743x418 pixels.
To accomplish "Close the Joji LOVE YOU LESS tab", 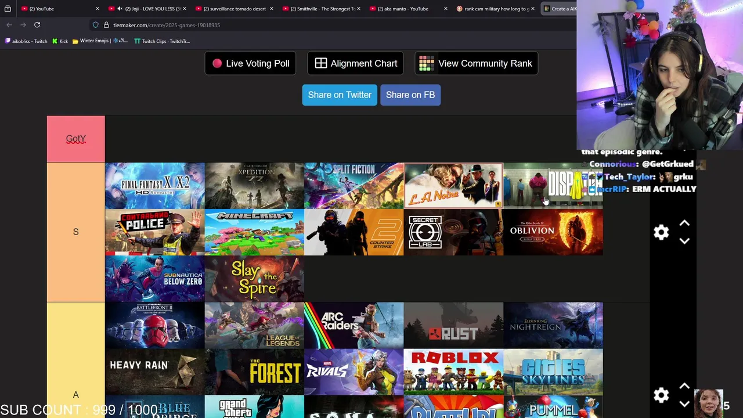I will point(185,9).
